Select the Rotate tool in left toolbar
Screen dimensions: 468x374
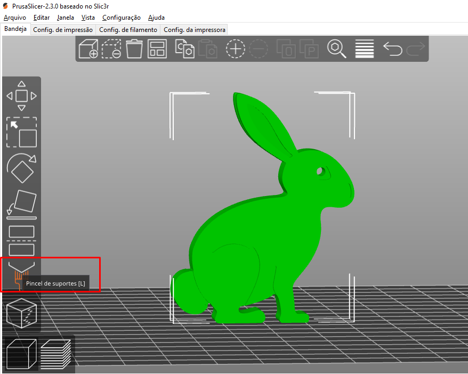21,168
